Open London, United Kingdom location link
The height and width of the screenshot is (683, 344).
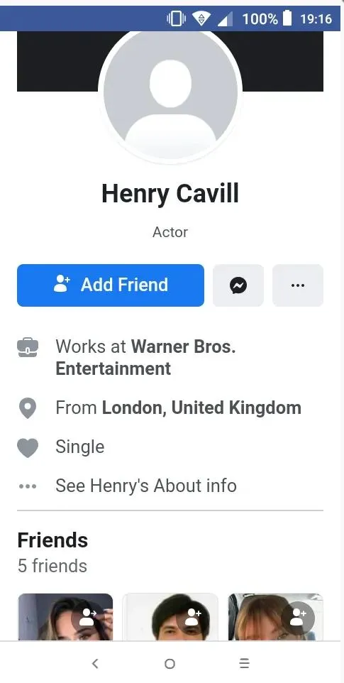pyautogui.click(x=201, y=408)
